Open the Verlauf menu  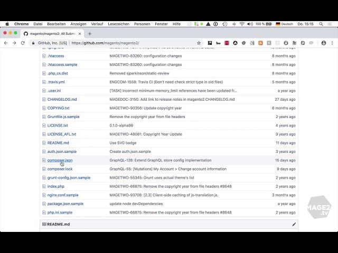97,24
